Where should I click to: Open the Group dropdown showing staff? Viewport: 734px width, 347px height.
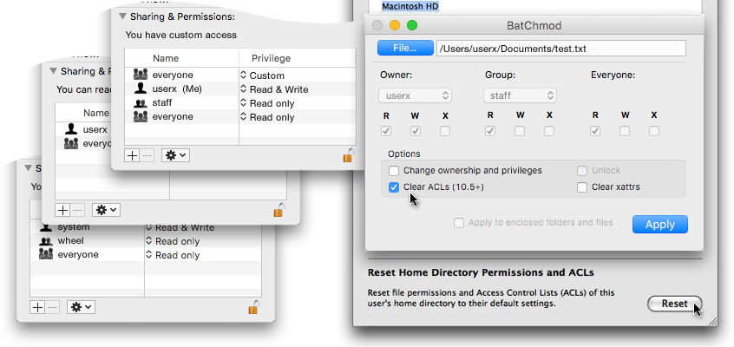pos(520,95)
